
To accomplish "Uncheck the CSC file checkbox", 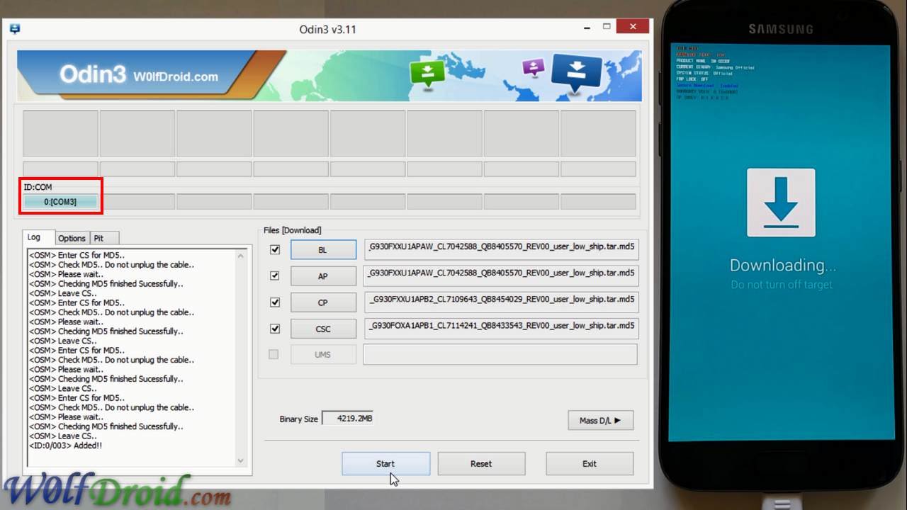I will tap(275, 329).
